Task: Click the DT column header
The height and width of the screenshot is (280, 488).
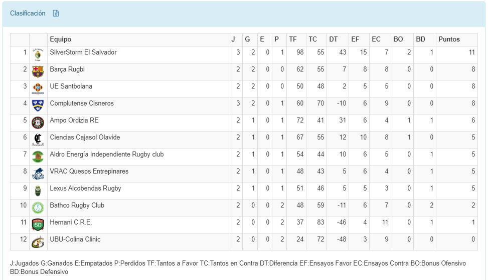Action: (334, 39)
